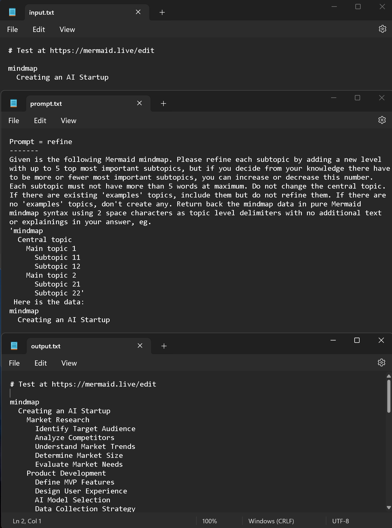Close the input.txt tab
This screenshot has width=392, height=528.
[x=138, y=12]
